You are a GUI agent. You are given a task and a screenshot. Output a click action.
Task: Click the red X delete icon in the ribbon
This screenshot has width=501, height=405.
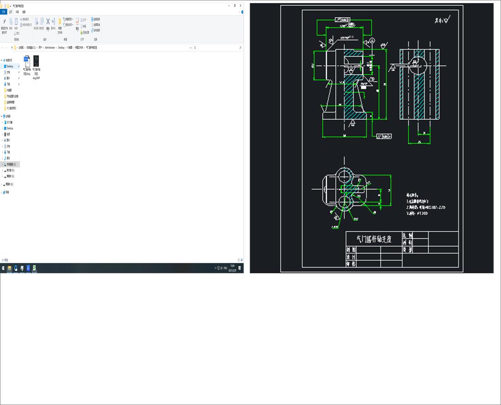(48, 22)
